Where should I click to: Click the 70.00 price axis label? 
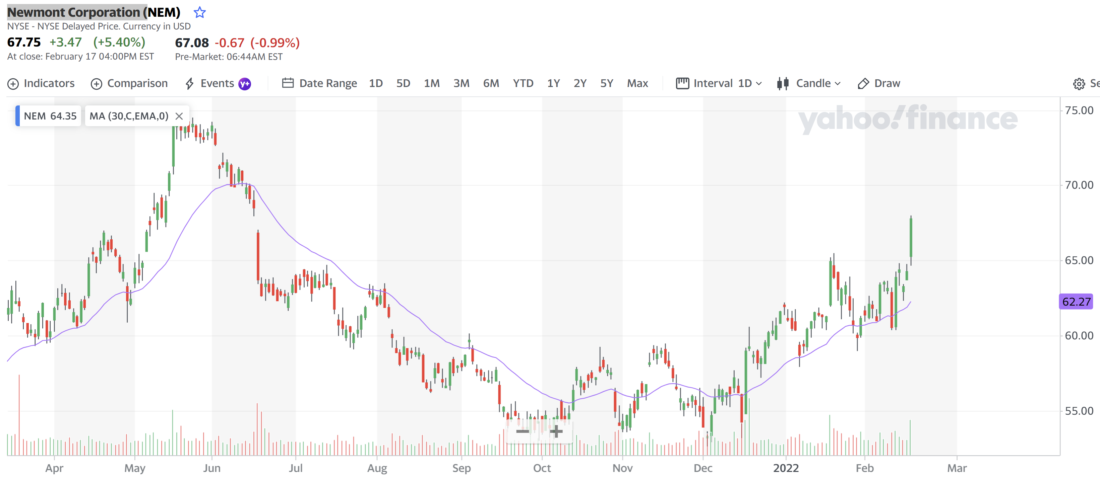(x=1079, y=185)
